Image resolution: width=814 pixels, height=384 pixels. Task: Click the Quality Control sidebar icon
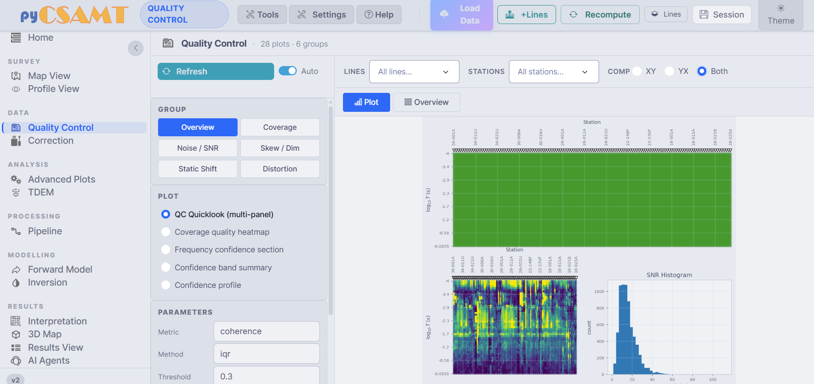[16, 128]
